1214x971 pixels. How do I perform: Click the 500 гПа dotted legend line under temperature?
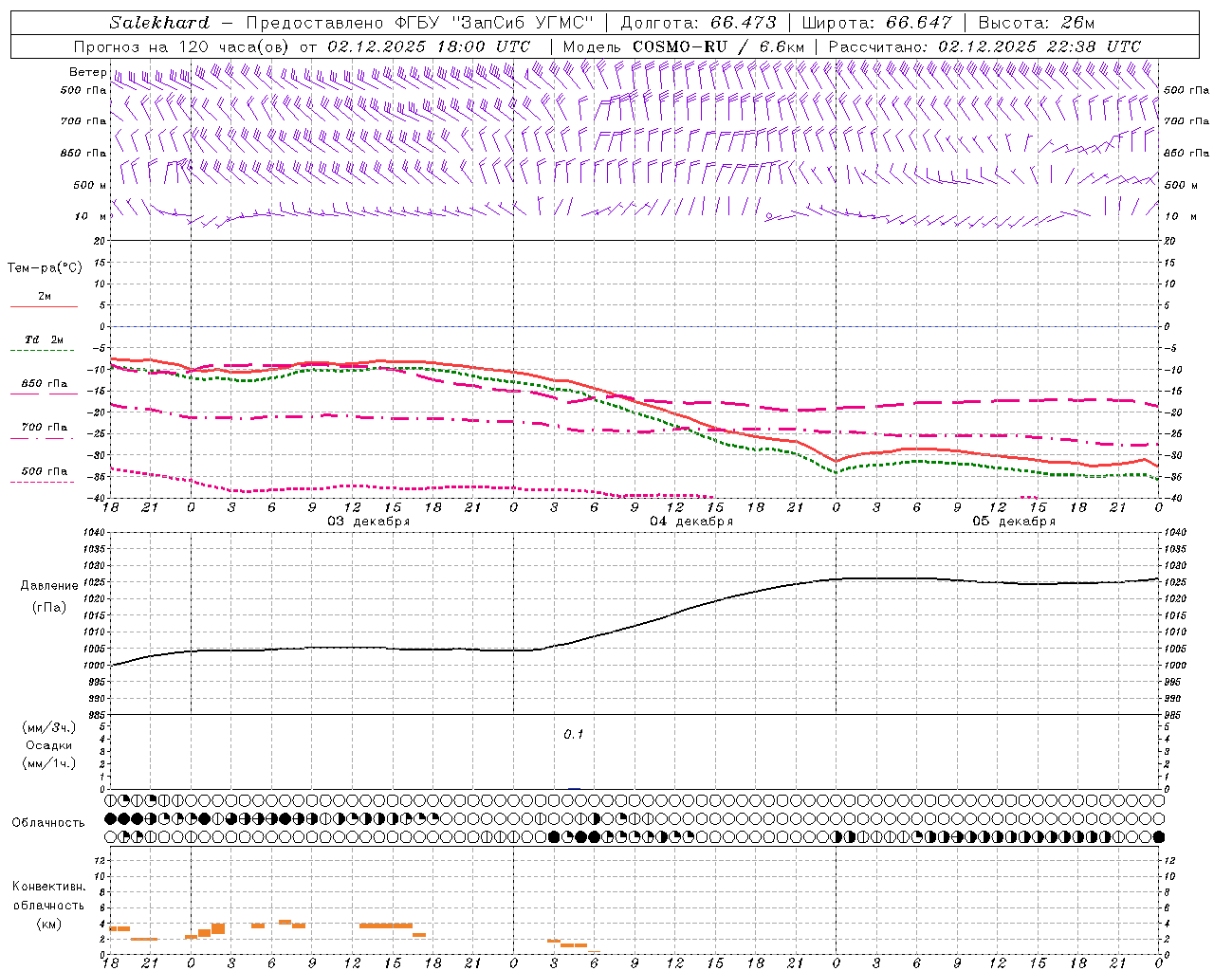44,482
